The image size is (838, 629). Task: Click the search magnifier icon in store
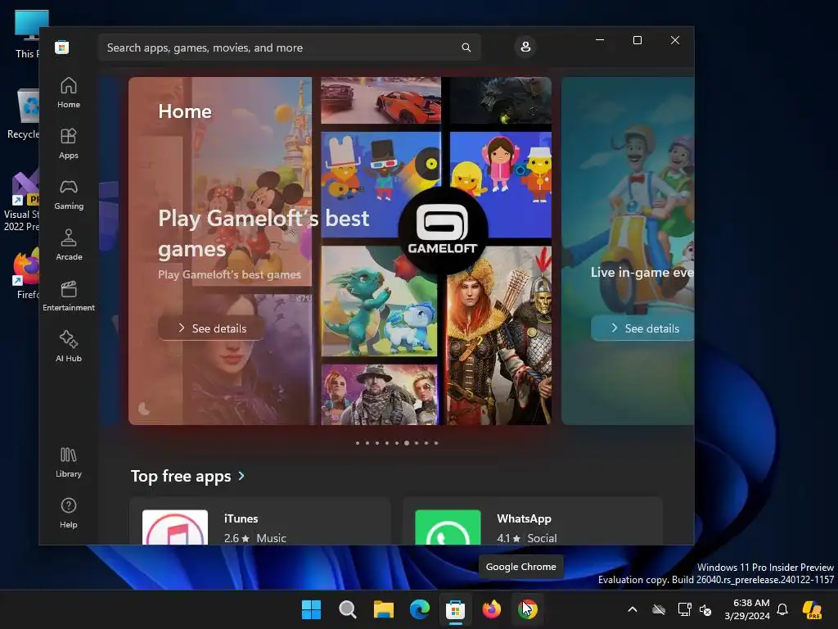(x=466, y=48)
